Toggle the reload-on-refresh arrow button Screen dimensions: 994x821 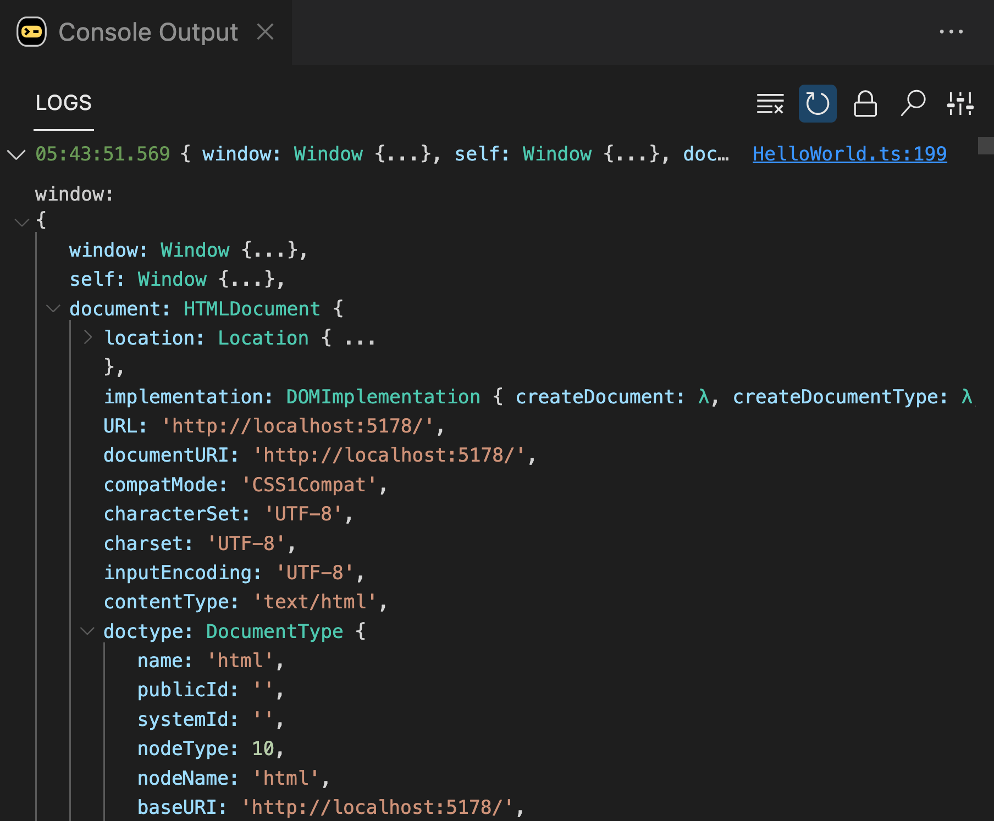(x=818, y=103)
